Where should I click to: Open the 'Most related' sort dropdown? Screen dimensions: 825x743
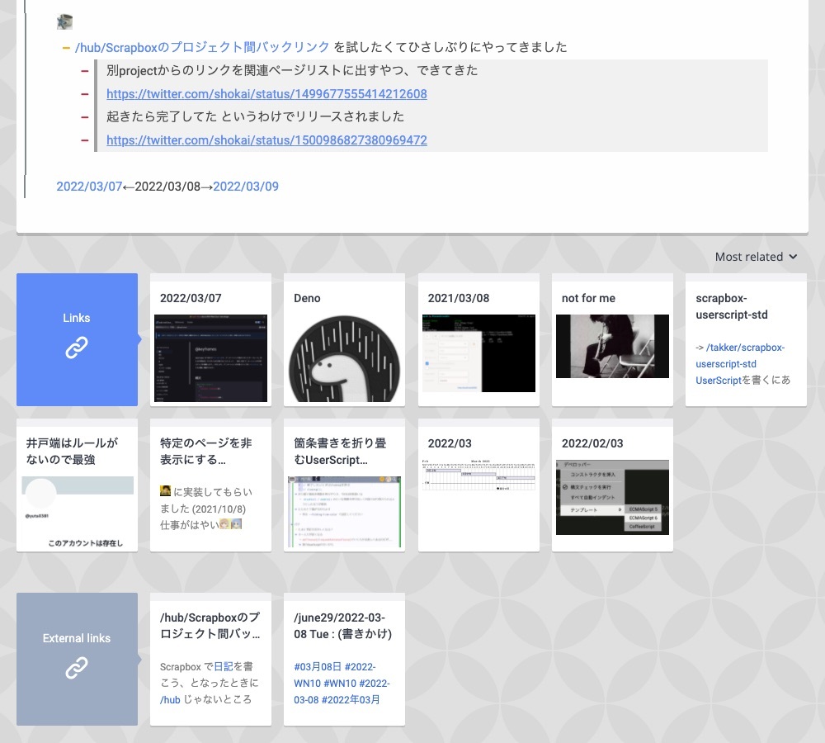(x=755, y=257)
